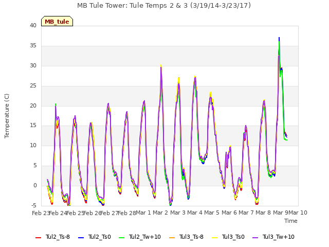Screen dimensions: 329x247
Task: Toggle the Tul3_Tw+10 legend entry
Action: [273, 237]
